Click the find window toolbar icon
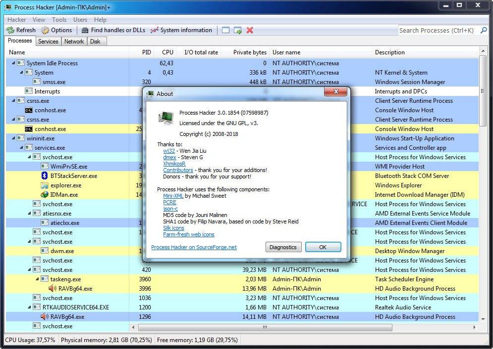The image size is (493, 349). 225,31
